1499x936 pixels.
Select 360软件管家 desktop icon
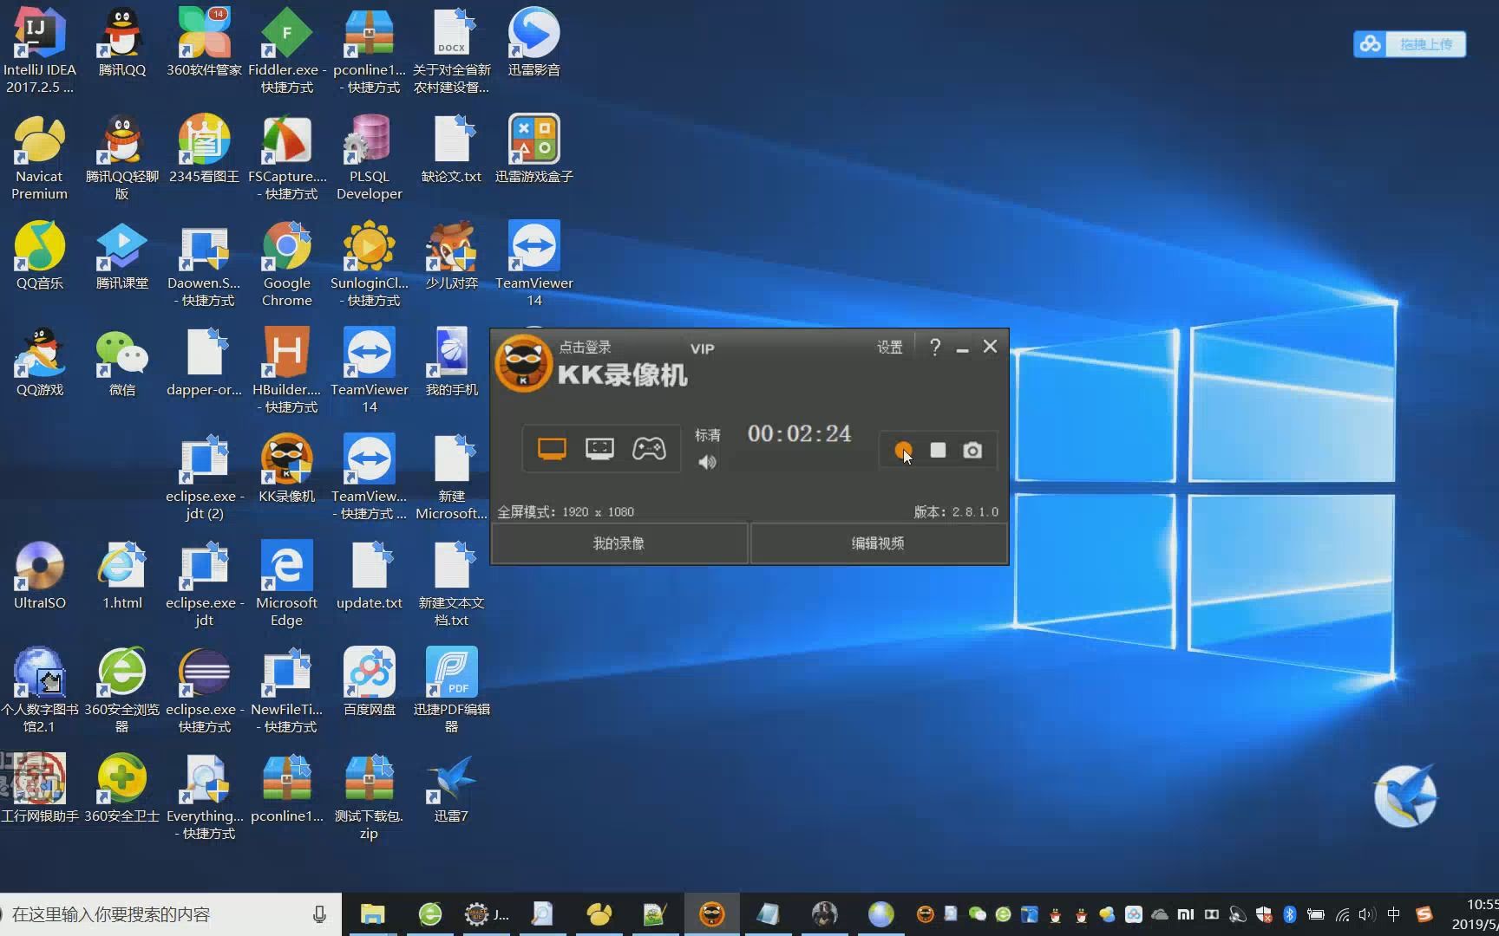coord(205,42)
